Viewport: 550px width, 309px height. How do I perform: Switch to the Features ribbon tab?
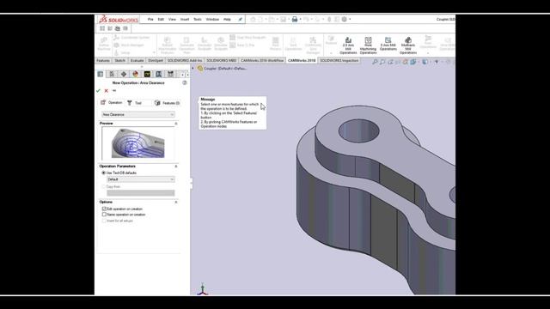(x=103, y=61)
